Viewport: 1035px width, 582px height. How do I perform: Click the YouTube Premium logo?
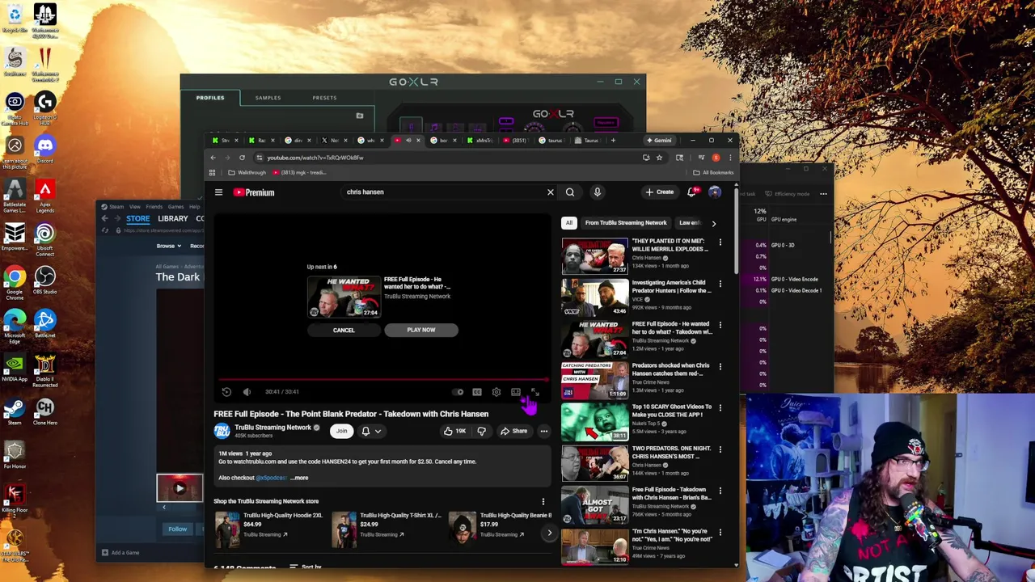coord(255,192)
